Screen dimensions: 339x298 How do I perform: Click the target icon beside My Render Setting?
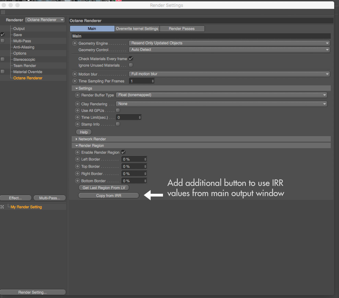(2, 207)
